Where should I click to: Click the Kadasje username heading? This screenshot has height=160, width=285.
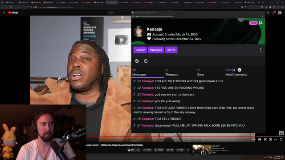[155, 29]
